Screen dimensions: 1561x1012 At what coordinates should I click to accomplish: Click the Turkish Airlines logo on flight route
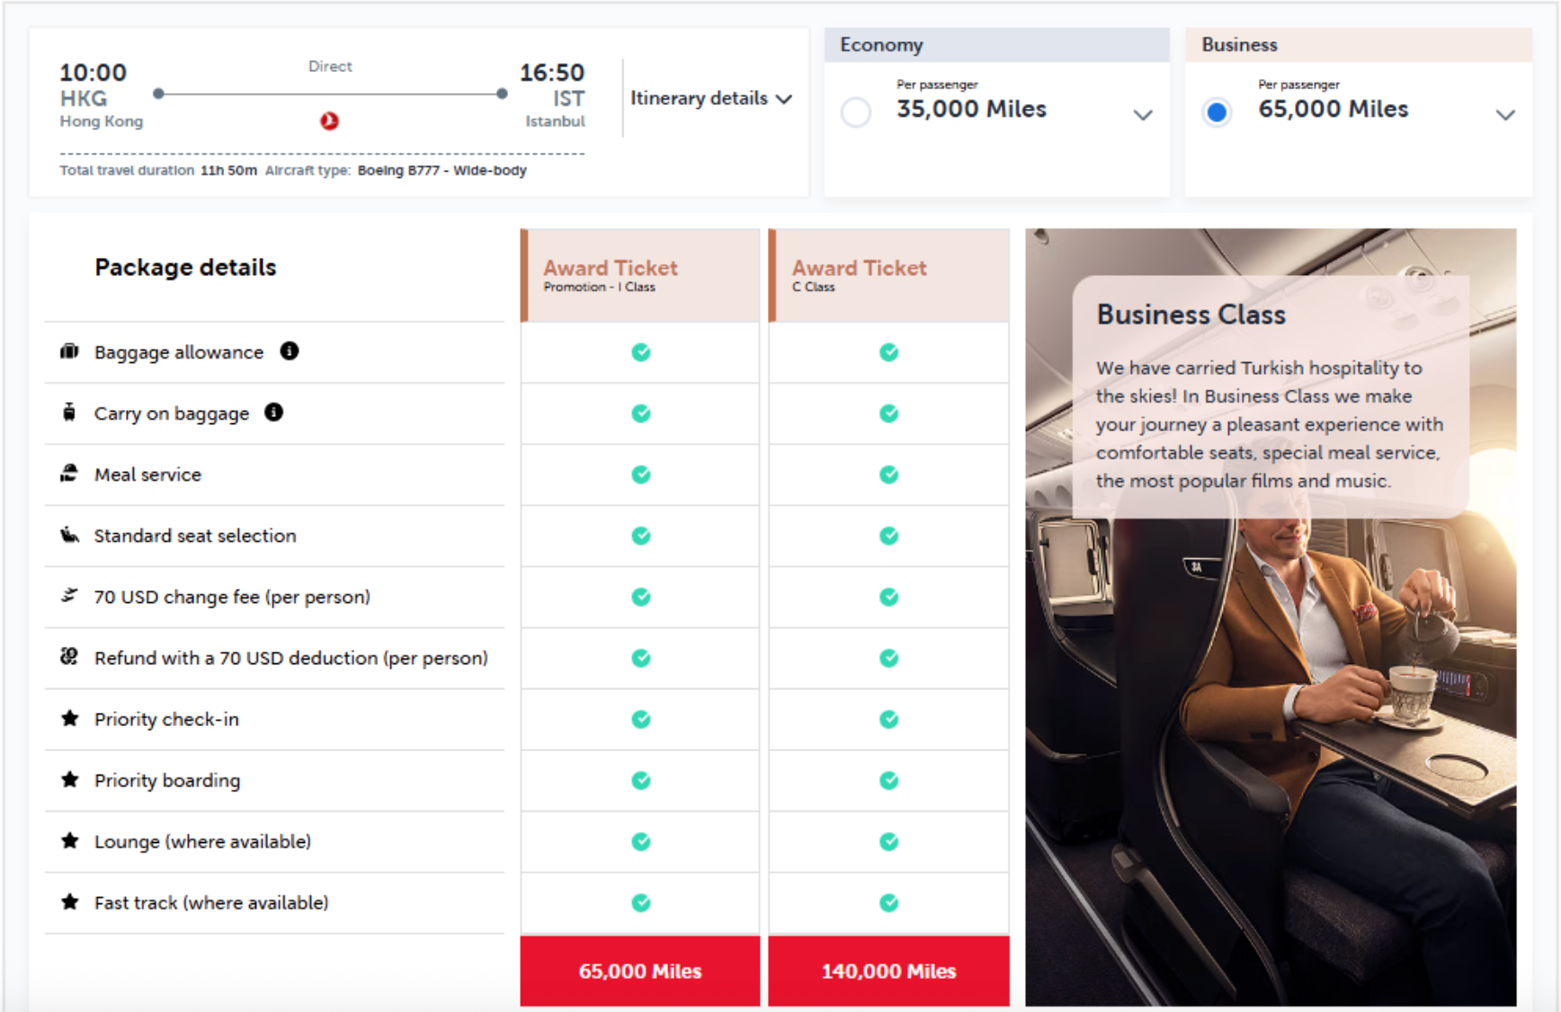point(330,120)
